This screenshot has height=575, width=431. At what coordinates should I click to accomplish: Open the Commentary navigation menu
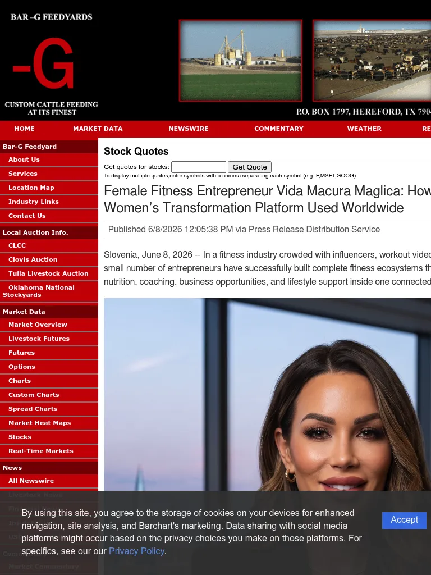(279, 129)
